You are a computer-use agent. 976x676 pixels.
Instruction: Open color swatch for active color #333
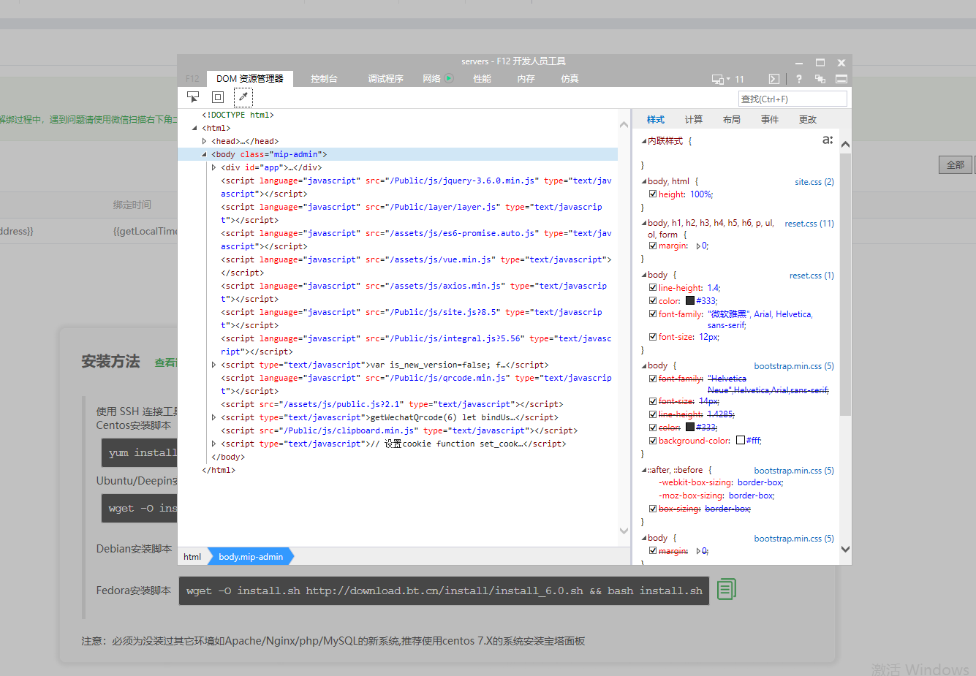[x=690, y=300]
